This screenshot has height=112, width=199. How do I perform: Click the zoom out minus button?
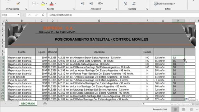197,109
